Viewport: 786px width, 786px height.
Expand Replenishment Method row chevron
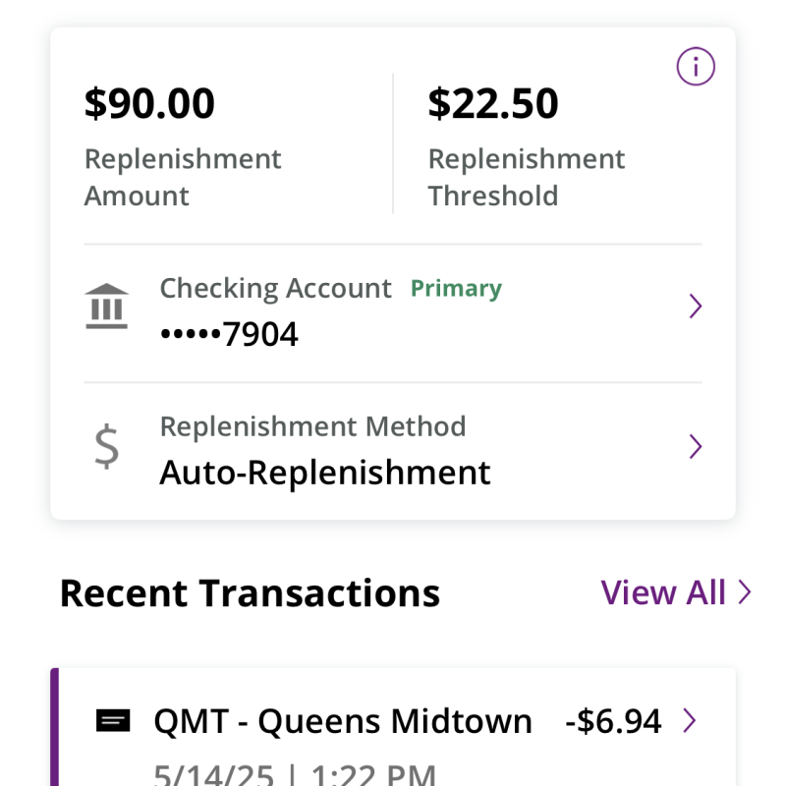click(x=696, y=446)
